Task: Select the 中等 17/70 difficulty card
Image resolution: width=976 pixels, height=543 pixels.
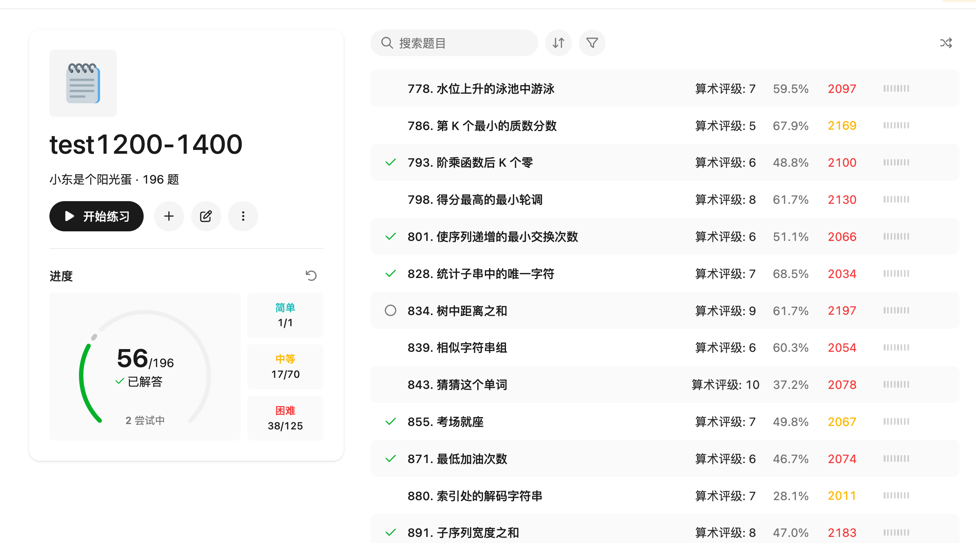Action: pyautogui.click(x=285, y=366)
